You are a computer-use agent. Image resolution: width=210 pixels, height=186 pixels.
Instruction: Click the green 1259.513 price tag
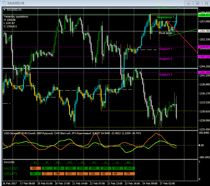[x=204, y=15]
